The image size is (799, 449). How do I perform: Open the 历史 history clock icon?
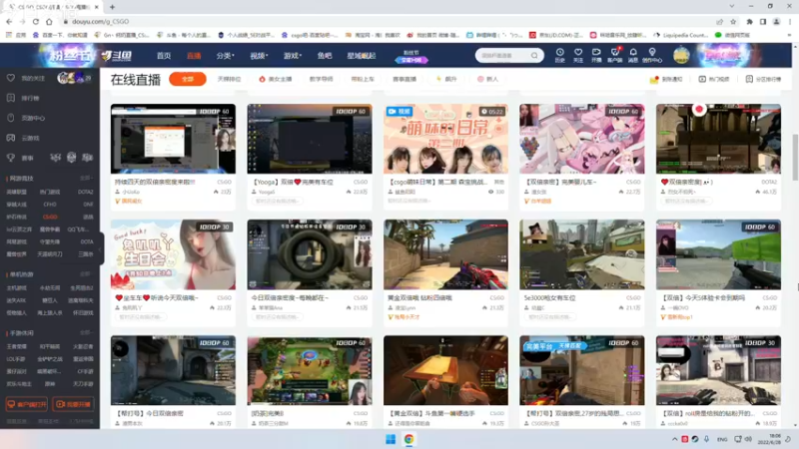[559, 55]
